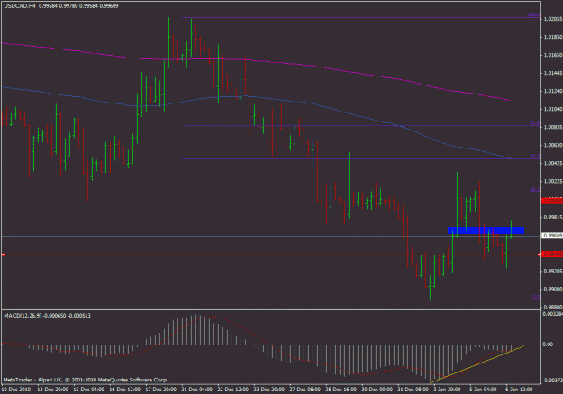This screenshot has height=394, width=563.
Task: Click the Fibonacci 61.8 level label
Action: pyautogui.click(x=535, y=123)
